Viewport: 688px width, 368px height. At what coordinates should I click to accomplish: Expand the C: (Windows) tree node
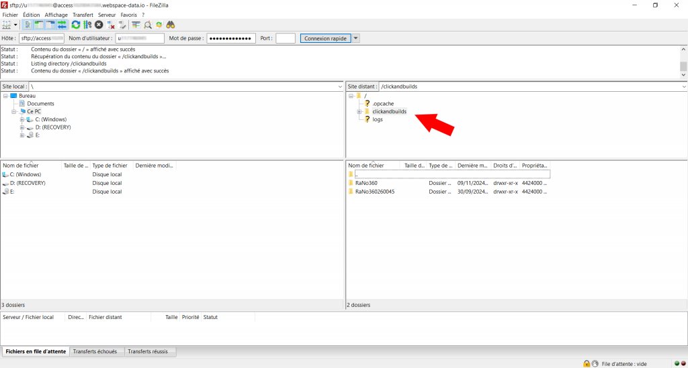(x=22, y=119)
